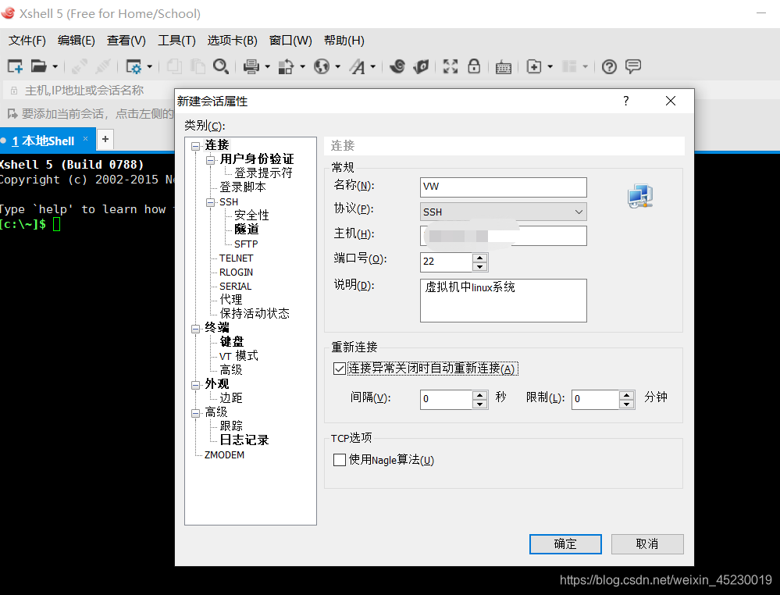Open the 协议 dropdown showing SSH

(578, 211)
